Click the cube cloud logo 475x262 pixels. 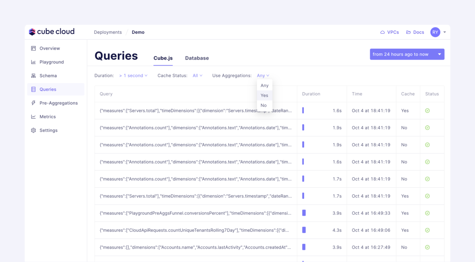coord(52,32)
